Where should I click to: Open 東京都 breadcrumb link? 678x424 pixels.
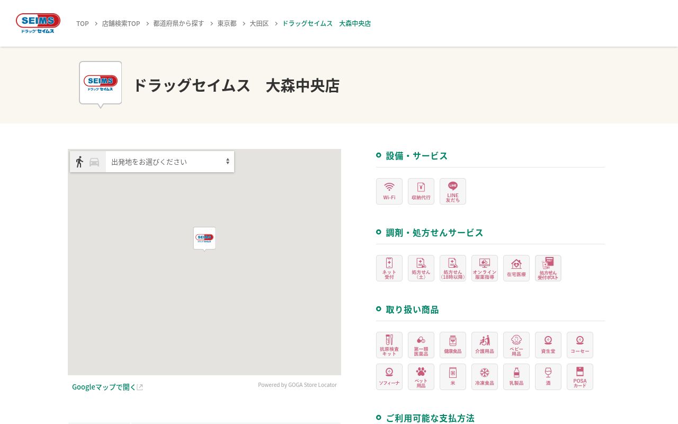click(x=227, y=23)
